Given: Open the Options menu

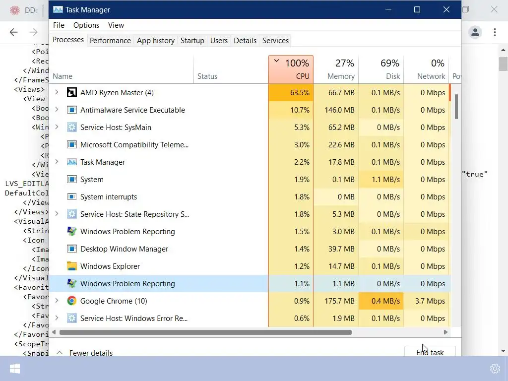Looking at the screenshot, I should [x=86, y=25].
